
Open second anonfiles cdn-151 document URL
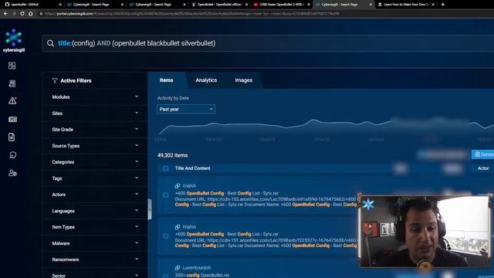click(282, 240)
